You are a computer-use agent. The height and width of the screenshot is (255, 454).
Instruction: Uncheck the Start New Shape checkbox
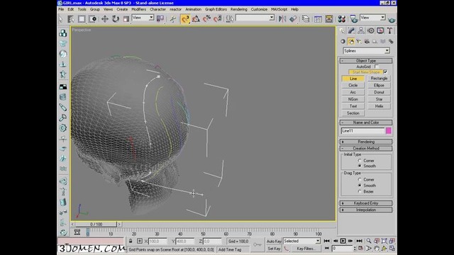coord(385,72)
